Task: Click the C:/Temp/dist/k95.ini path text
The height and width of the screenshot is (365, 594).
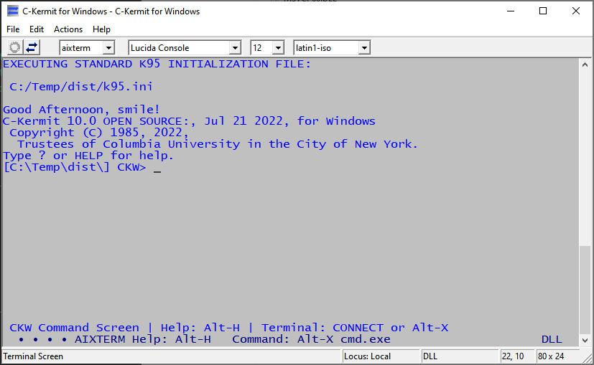Action: tap(81, 87)
